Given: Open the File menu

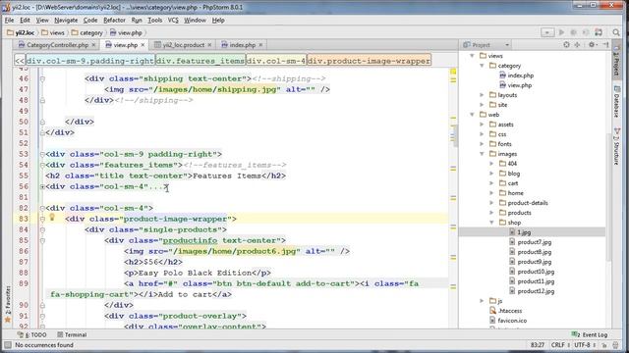Looking at the screenshot, I should click(9, 20).
